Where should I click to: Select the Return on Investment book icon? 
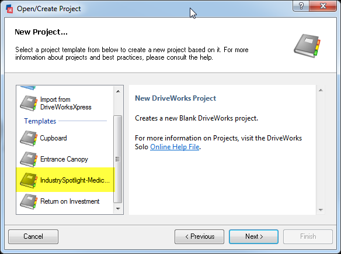pos(29,201)
